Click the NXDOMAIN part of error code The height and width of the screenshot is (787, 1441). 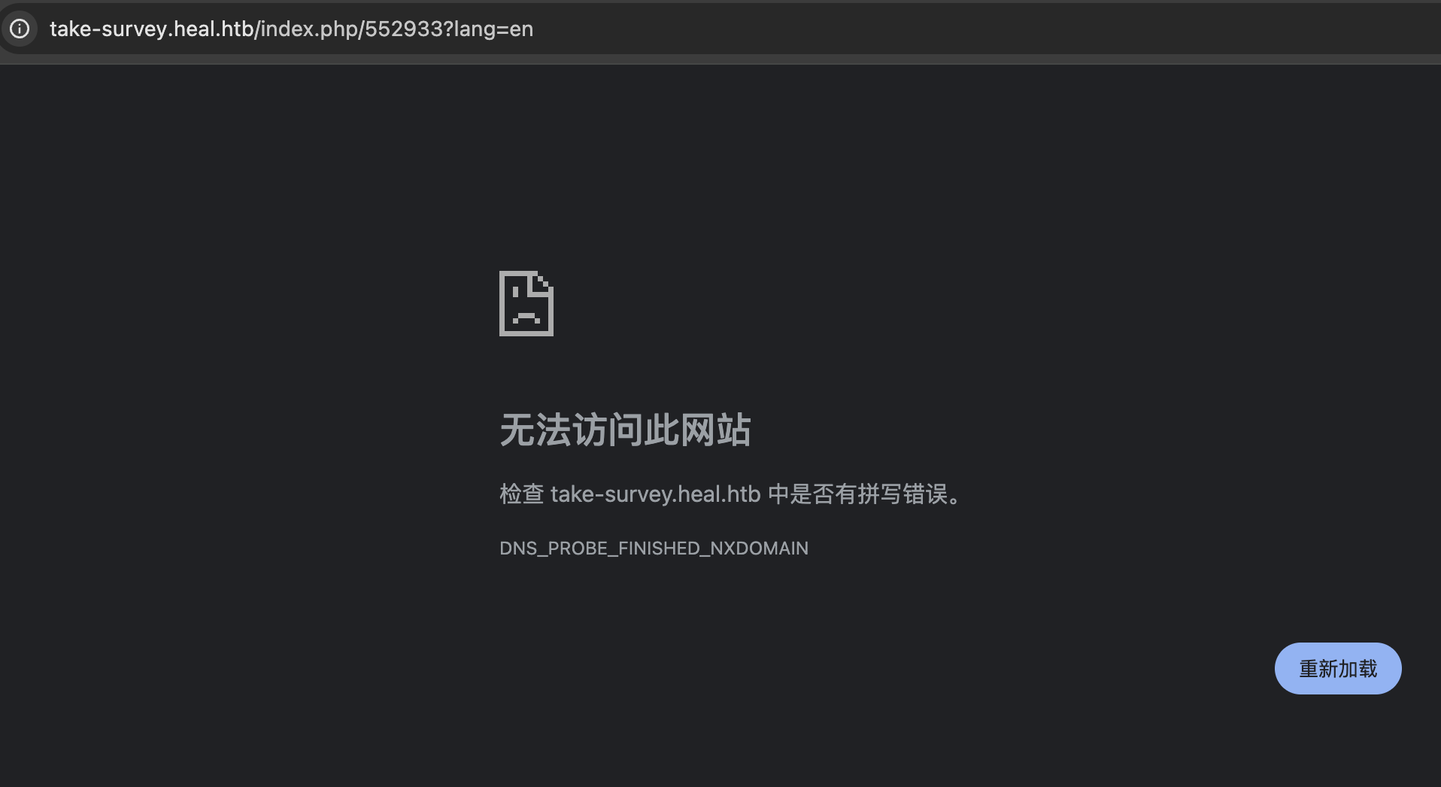tap(759, 548)
